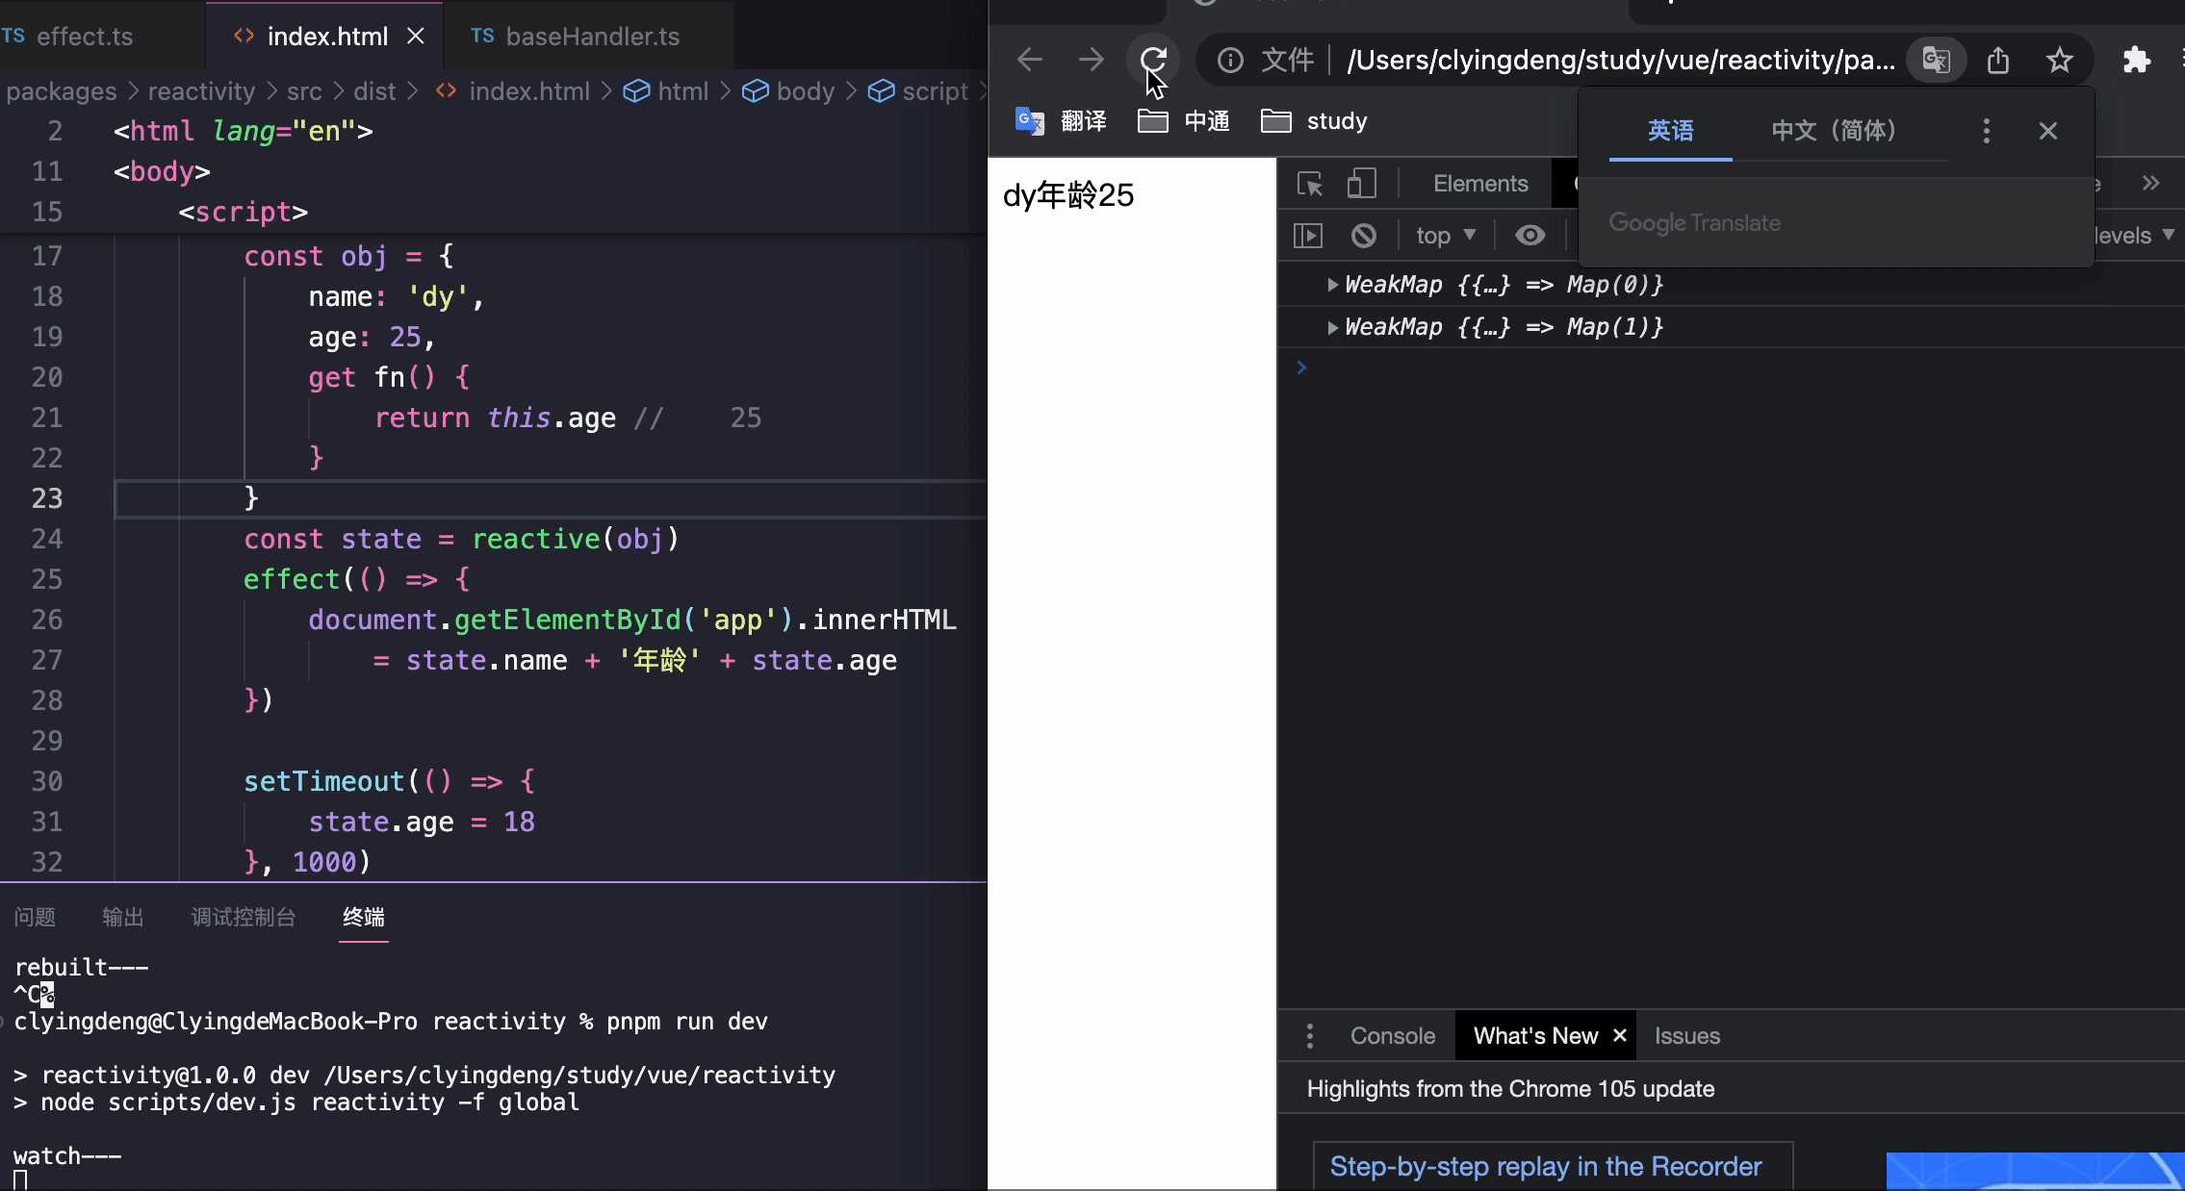Screen dimensions: 2185x1191
Task: Expand the WeakMap Map(0) console entry
Action: coord(1332,285)
